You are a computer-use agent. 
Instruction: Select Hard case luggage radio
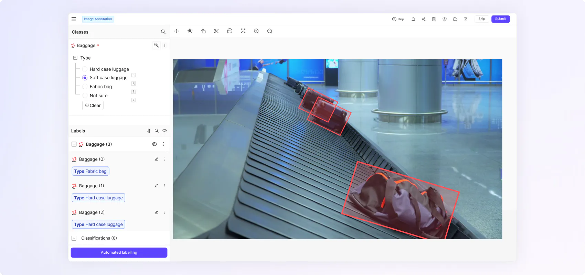point(85,69)
